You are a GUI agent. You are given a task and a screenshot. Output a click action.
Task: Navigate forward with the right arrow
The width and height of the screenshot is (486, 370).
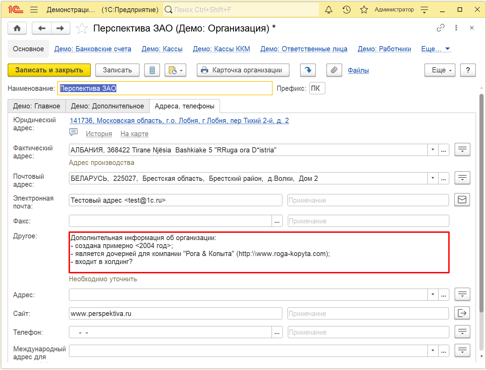61,28
